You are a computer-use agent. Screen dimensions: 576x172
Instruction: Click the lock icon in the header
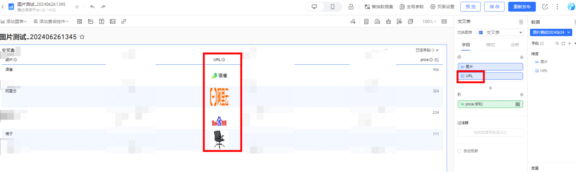click(351, 7)
